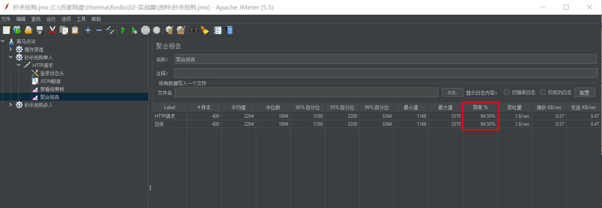
Task: Click the HTTP请求 row label cell
Action: (170, 116)
